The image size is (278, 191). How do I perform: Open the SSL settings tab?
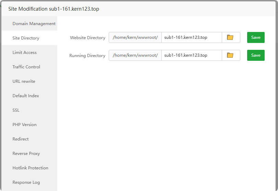(29, 110)
